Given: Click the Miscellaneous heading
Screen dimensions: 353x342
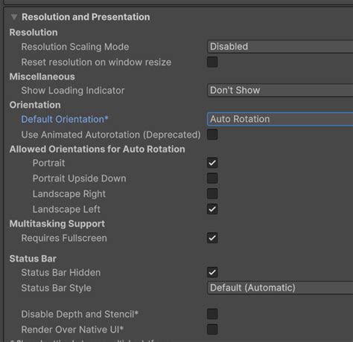Looking at the screenshot, I should (x=42, y=77).
